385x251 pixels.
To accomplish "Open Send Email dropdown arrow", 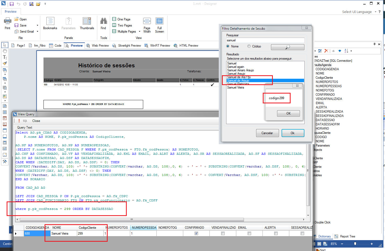I will click(37, 32).
